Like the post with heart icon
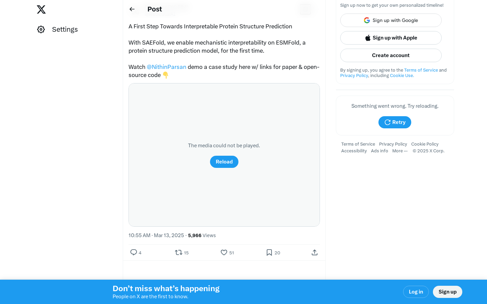Screen dimensions: 487x304 point(224,252)
